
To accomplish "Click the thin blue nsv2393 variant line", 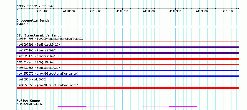I will [128, 82].
